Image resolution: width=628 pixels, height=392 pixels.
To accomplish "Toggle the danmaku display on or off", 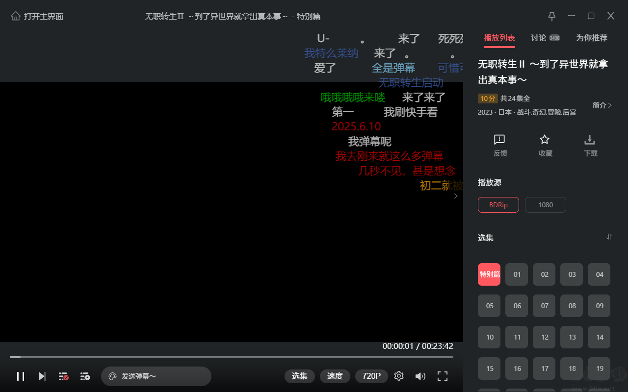I will tap(63, 376).
